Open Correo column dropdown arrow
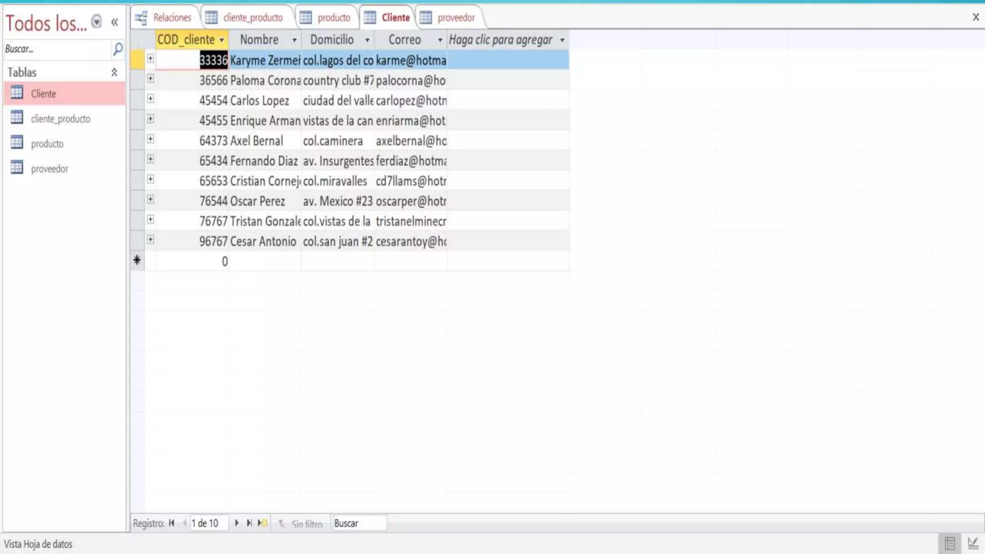985x554 pixels. pyautogui.click(x=440, y=40)
